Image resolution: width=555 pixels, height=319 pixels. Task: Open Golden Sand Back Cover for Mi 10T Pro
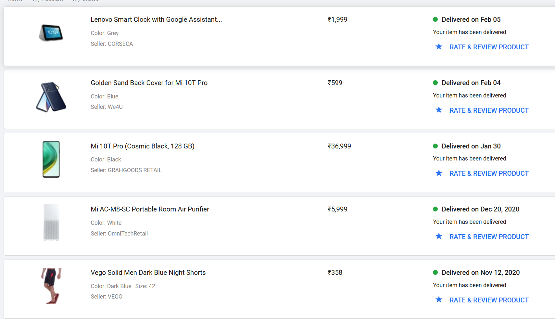[149, 83]
